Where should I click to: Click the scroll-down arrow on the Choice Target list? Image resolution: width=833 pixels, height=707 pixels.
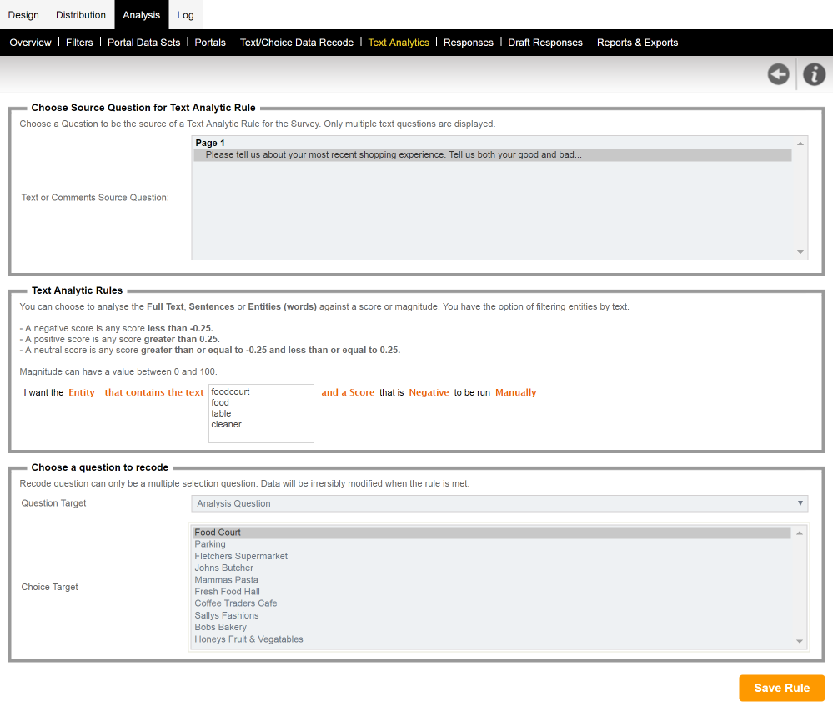coord(799,639)
